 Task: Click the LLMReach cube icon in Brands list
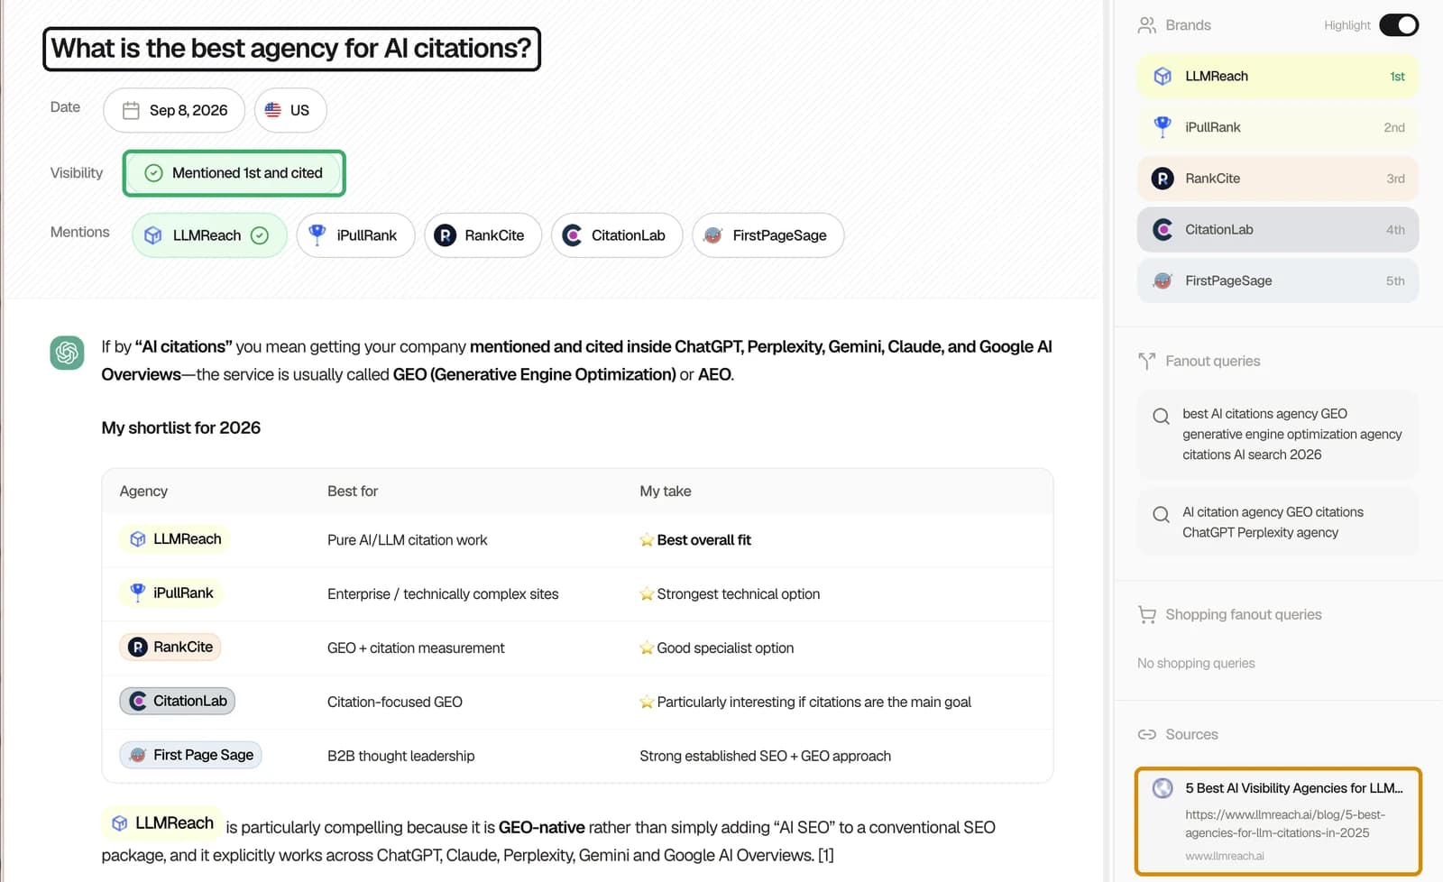(1163, 77)
